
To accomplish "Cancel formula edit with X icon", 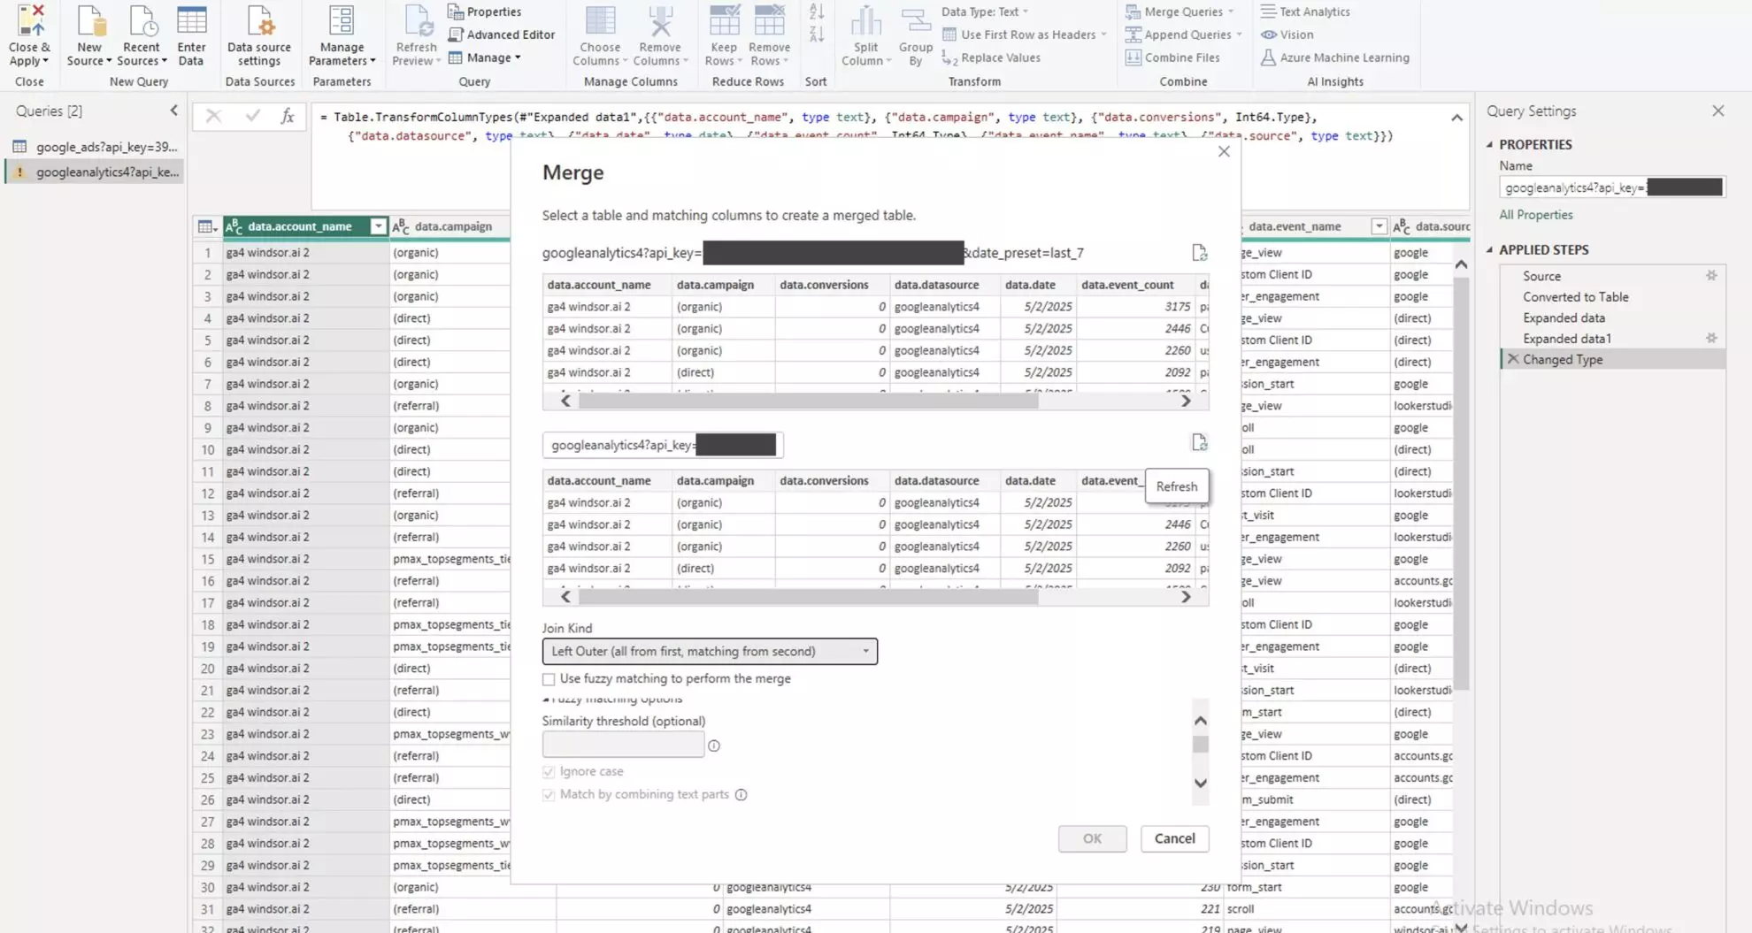I will pyautogui.click(x=213, y=116).
